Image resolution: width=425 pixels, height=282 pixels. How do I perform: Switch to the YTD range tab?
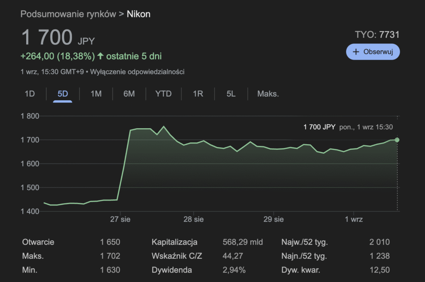click(164, 94)
